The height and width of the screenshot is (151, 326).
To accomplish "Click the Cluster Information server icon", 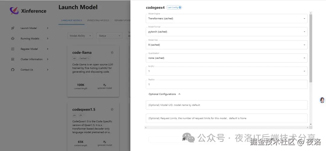I will coord(13,59).
